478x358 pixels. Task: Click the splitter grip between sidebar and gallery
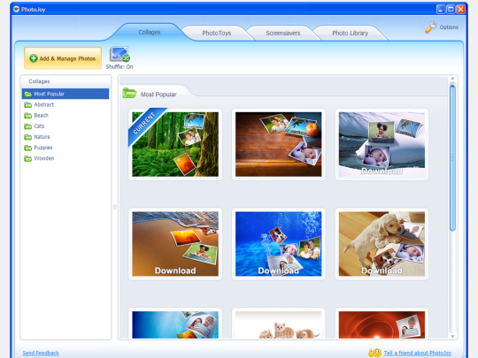(115, 207)
